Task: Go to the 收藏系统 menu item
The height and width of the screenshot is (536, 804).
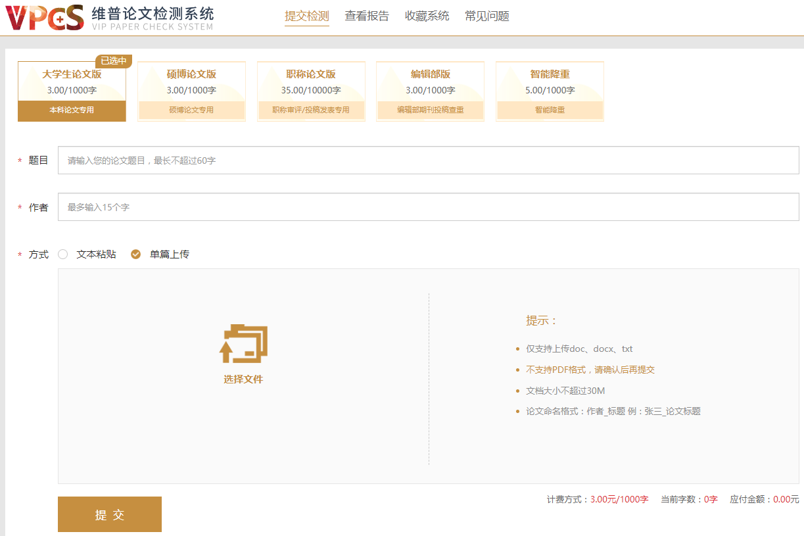Action: coord(427,16)
